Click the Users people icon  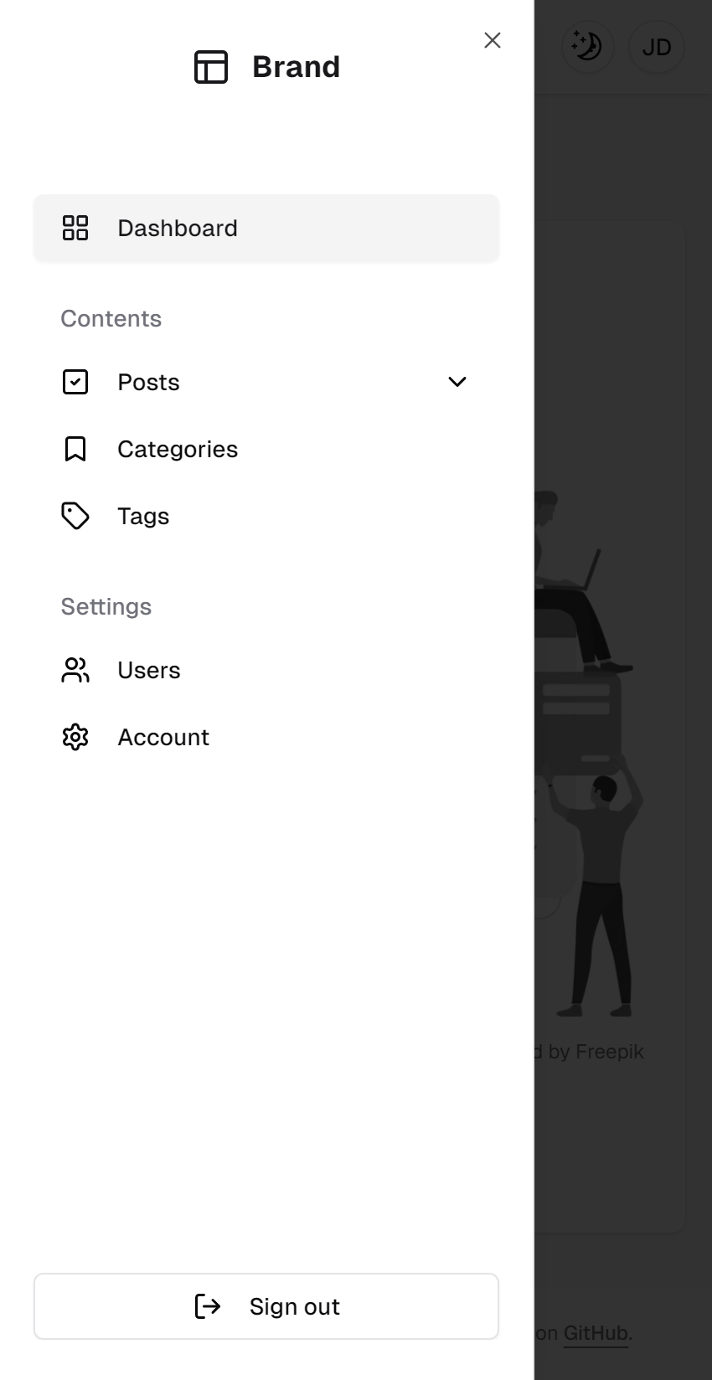coord(75,670)
